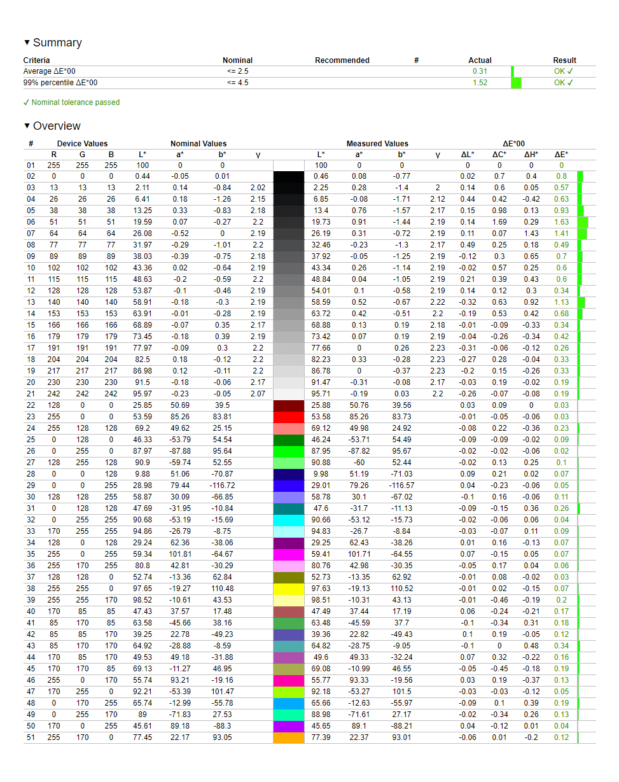Click the Measured Values column header
Screen dimensions: 619x782
point(377,144)
